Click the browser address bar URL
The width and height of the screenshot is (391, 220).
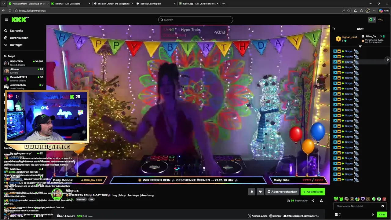click(32, 11)
